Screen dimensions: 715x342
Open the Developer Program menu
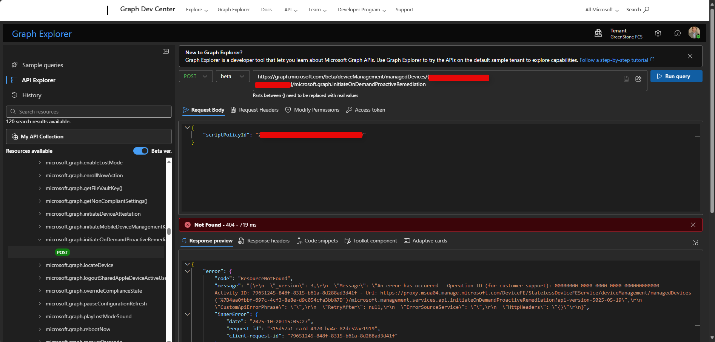click(x=362, y=10)
